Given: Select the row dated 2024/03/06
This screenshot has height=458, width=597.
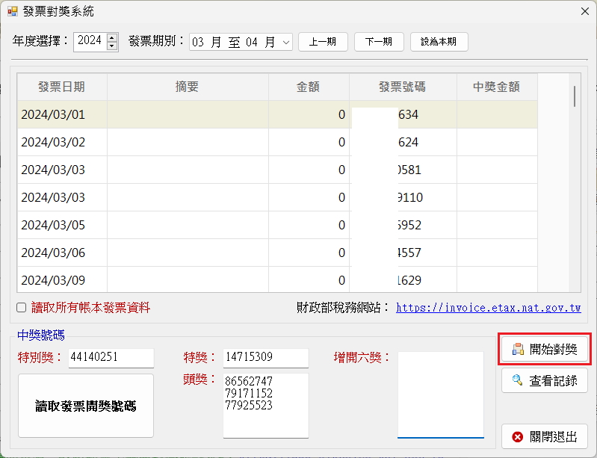Looking at the screenshot, I should tap(277, 253).
